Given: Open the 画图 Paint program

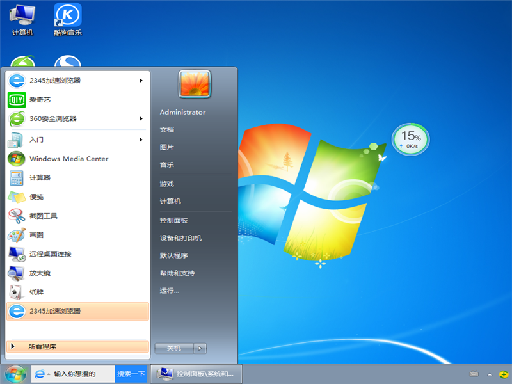Looking at the screenshot, I should 35,236.
